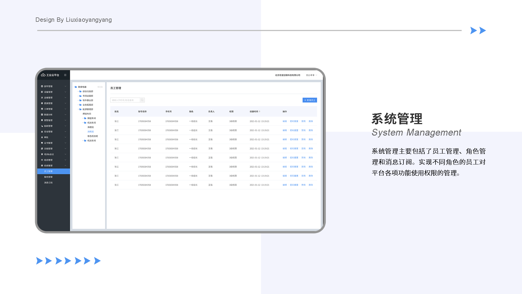Select the 预警管理 menu label
The height and width of the screenshot is (294, 522).
point(48,120)
